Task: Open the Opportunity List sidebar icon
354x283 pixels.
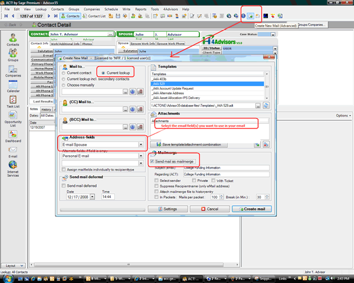Action: coord(12,124)
